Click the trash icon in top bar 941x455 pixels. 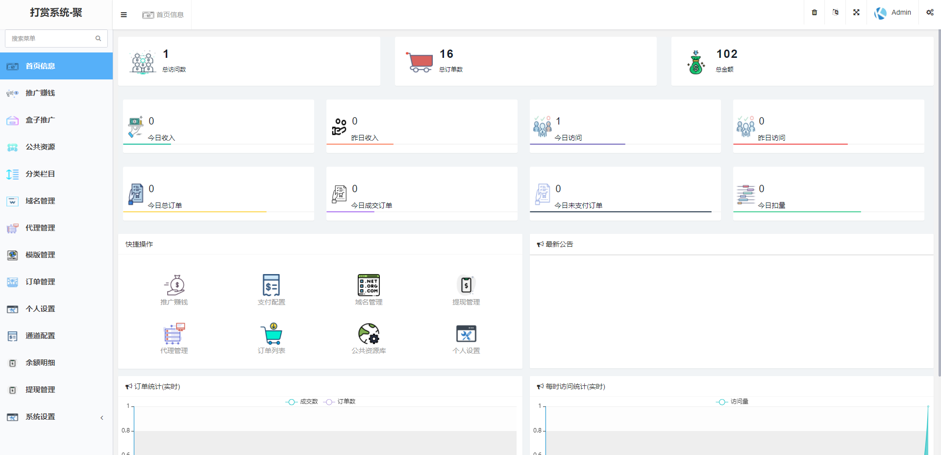[x=814, y=13]
